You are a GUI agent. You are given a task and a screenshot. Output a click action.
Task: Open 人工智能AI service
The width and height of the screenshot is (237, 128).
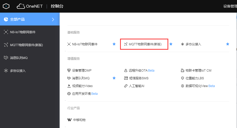136,86
